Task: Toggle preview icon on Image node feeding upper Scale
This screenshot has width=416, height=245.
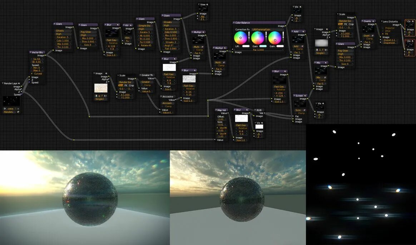Action: point(327,29)
